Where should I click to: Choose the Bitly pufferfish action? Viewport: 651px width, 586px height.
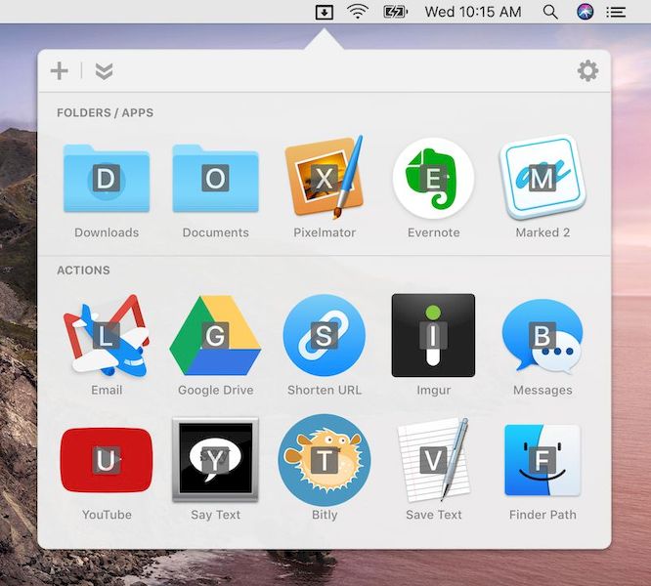coord(325,460)
